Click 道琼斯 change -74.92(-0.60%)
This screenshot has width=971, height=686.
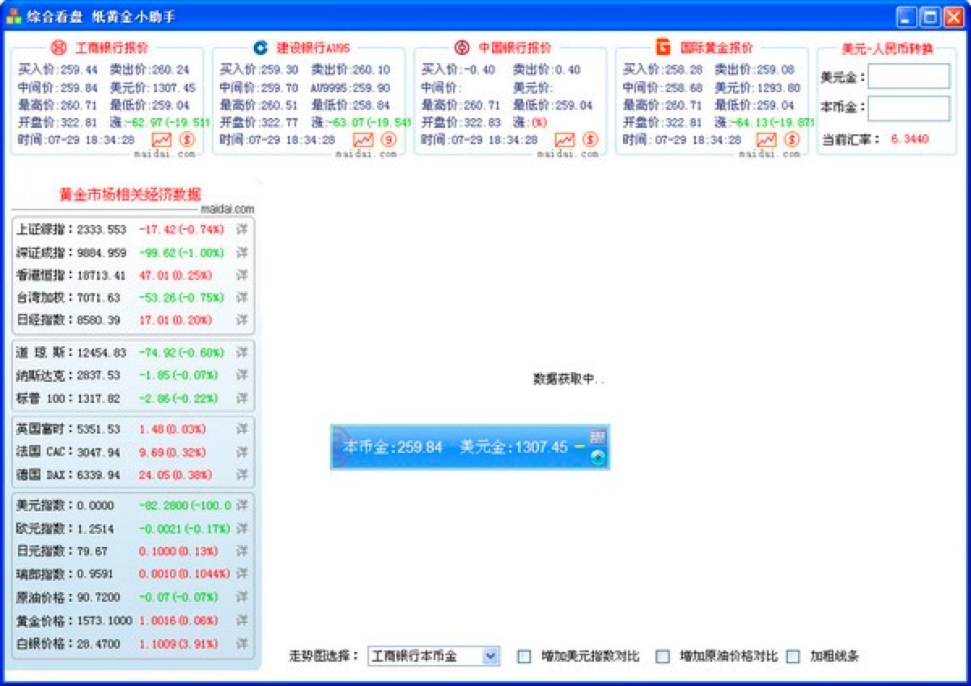(181, 353)
